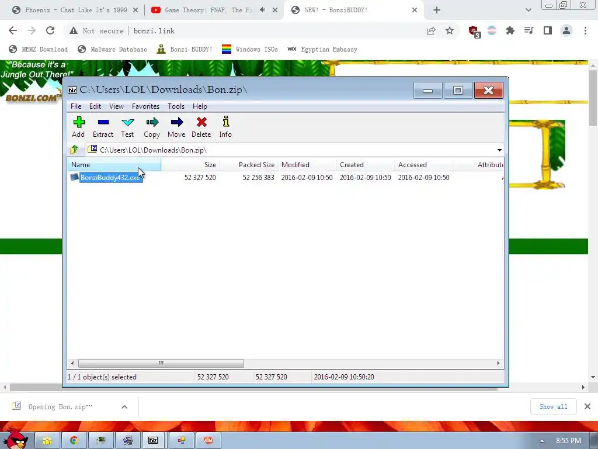Open Chrome three-dot menu
The width and height of the screenshot is (598, 449).
click(x=585, y=30)
